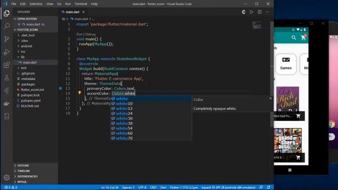This screenshot has height=190, width=338.
Task: Open the Terminal menu
Action: point(81,4)
